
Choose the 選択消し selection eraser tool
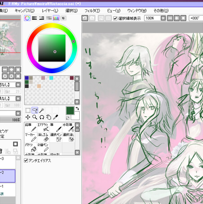(68, 137)
